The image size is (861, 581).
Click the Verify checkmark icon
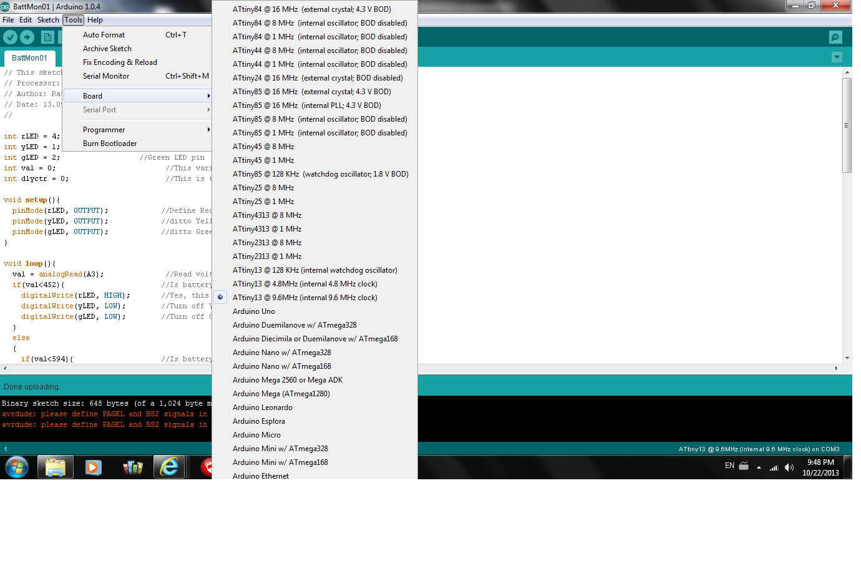tap(9, 37)
